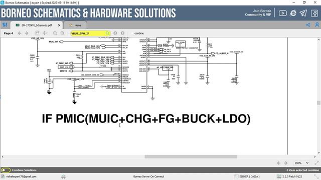Open Borneo website browser icon
Viewport: 321px width, 180px height.
point(293,13)
